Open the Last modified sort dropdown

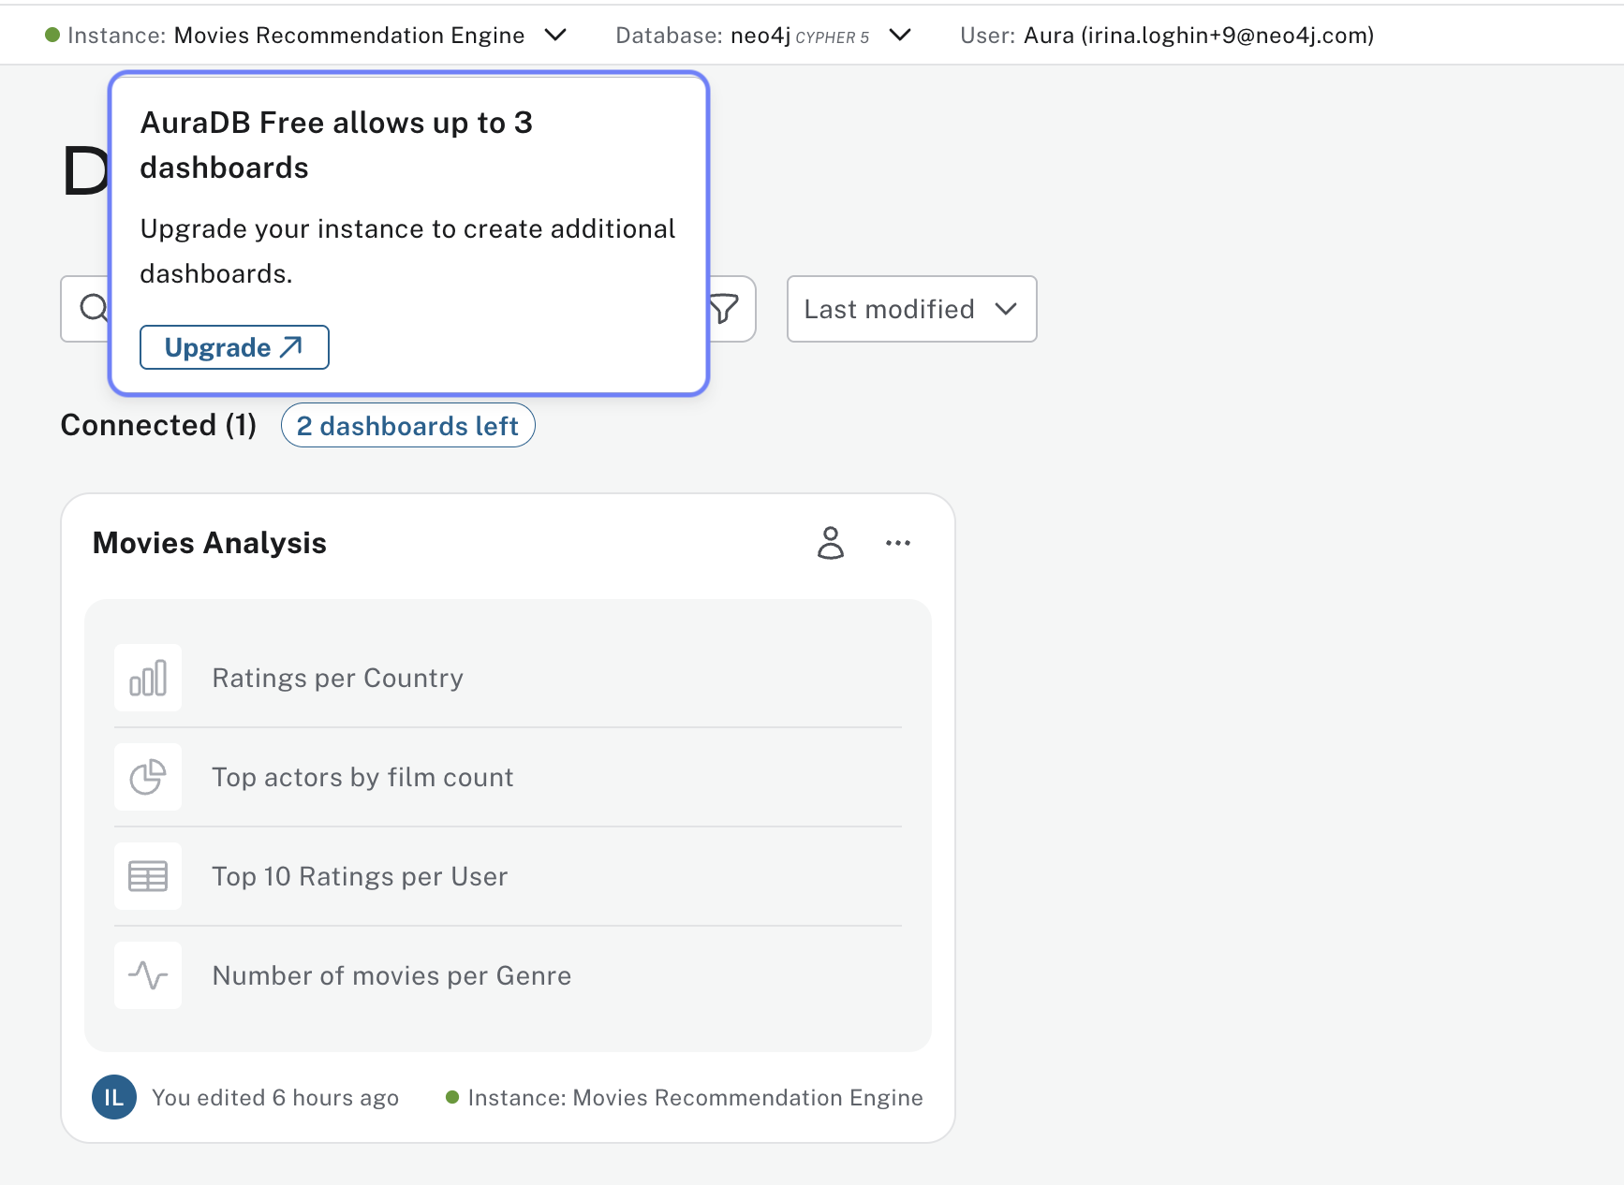[x=911, y=309]
